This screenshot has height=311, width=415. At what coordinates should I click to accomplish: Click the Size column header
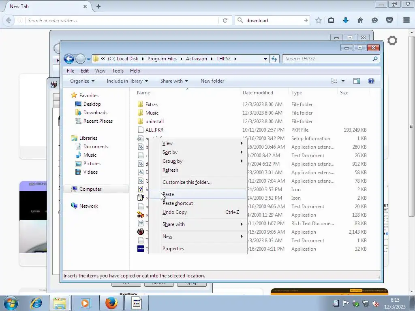point(353,93)
